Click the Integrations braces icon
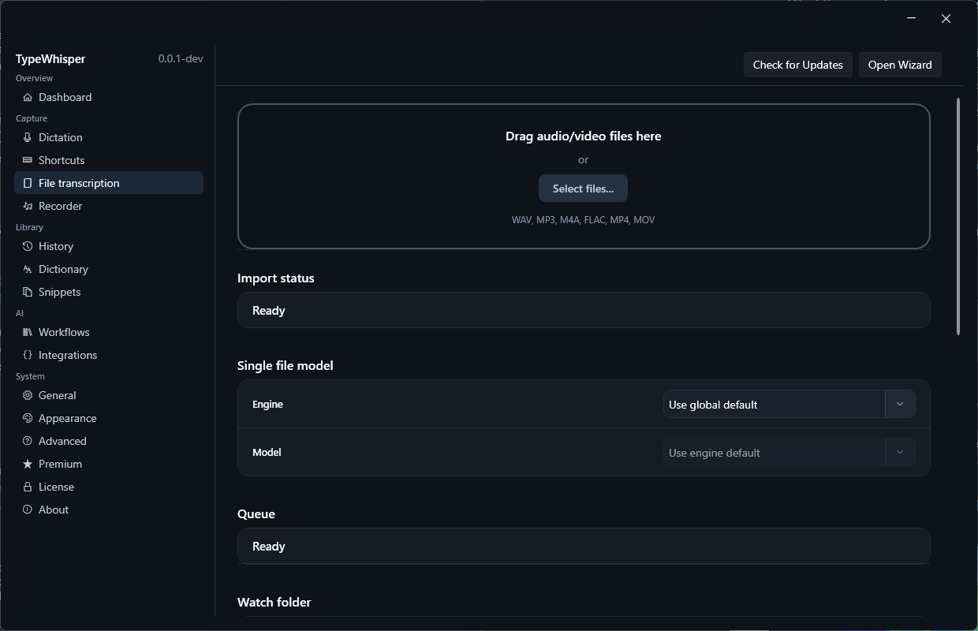Screen dimensions: 978x631 pyautogui.click(x=28, y=355)
